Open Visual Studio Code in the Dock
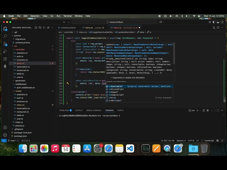Image resolution: width=227 pixels, height=170 pixels. point(130,148)
